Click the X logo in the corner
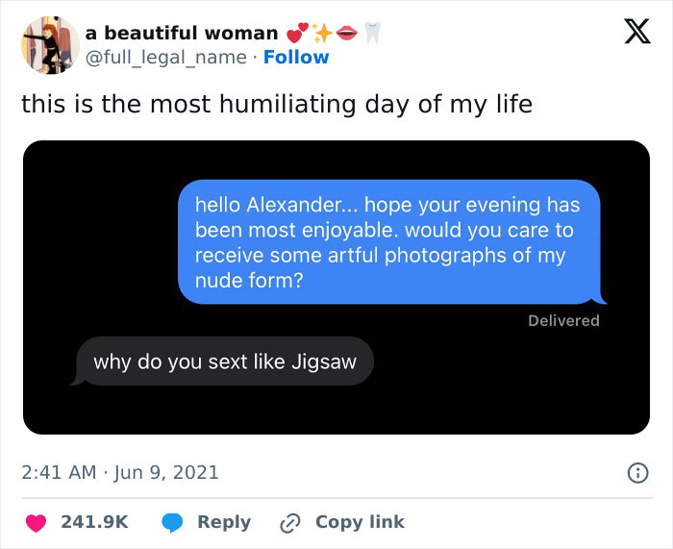The image size is (673, 549). click(631, 36)
